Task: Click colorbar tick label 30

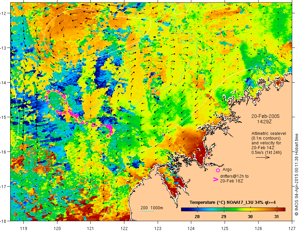Action: pyautogui.click(x=250, y=216)
